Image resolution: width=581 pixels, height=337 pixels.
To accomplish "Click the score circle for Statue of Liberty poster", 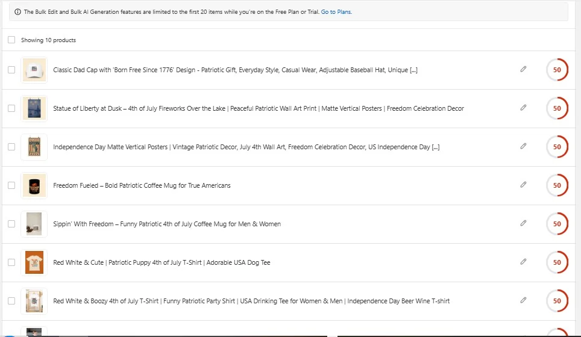I will [557, 108].
